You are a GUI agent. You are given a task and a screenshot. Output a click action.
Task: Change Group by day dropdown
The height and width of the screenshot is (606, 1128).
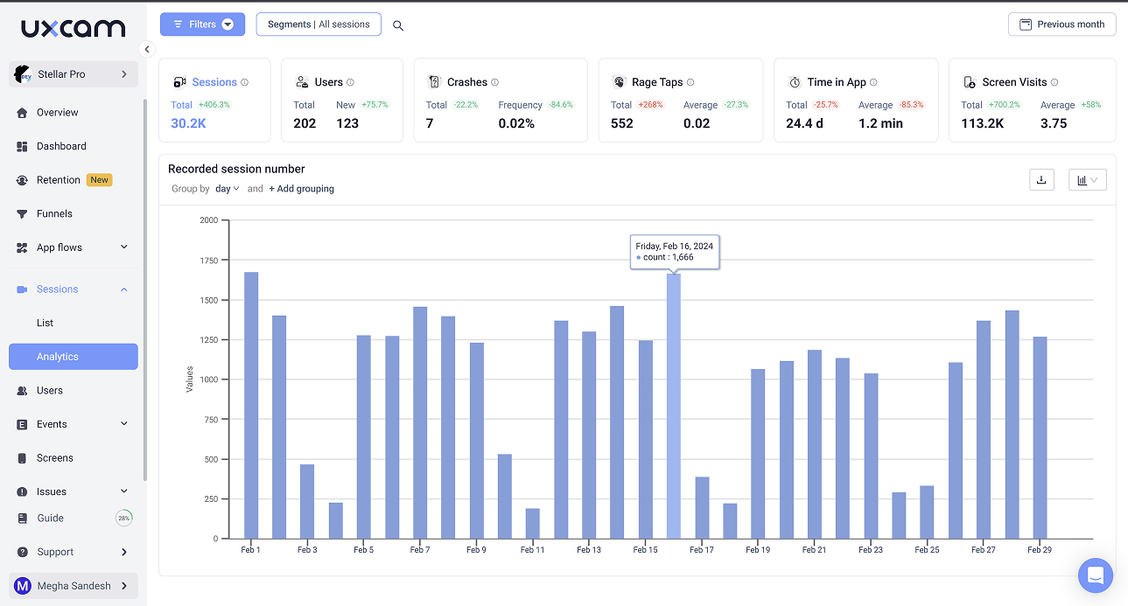click(x=227, y=189)
